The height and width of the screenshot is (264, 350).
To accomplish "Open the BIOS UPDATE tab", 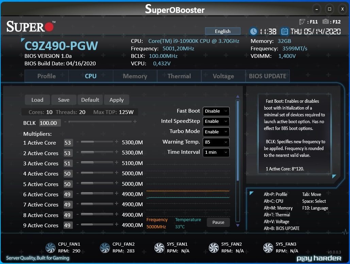I will pyautogui.click(x=267, y=76).
